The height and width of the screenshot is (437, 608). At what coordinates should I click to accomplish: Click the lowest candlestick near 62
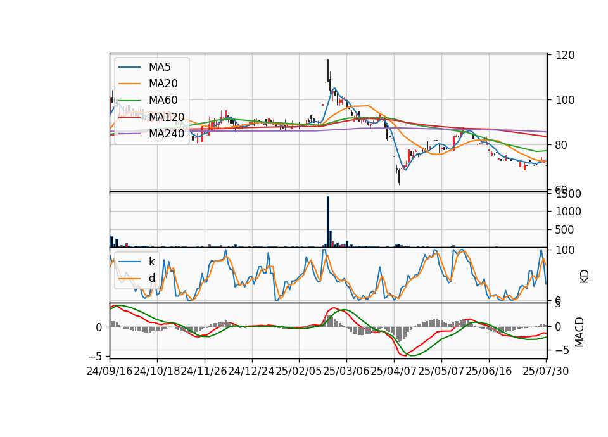point(400,177)
